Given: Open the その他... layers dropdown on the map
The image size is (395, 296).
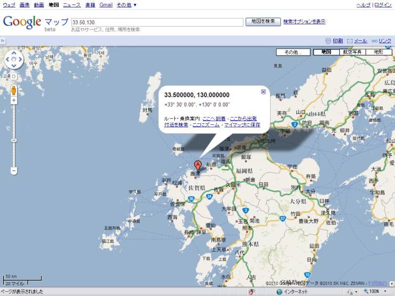Looking at the screenshot, I should click(293, 52).
